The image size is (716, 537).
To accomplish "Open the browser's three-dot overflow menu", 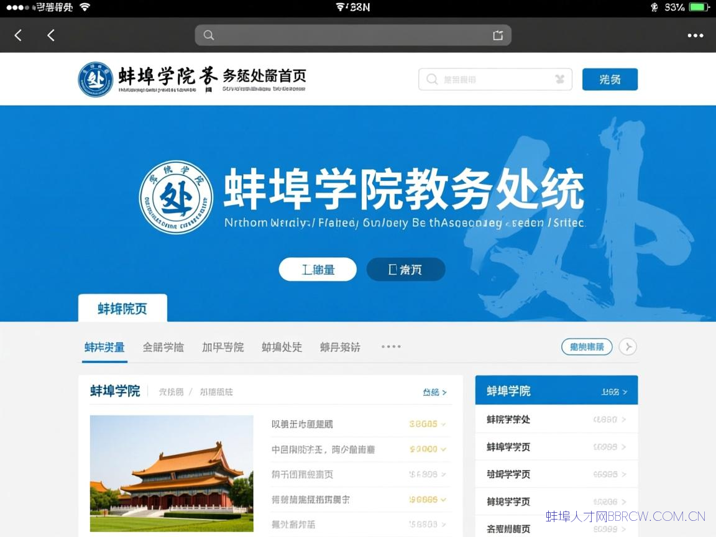I will pyautogui.click(x=695, y=35).
